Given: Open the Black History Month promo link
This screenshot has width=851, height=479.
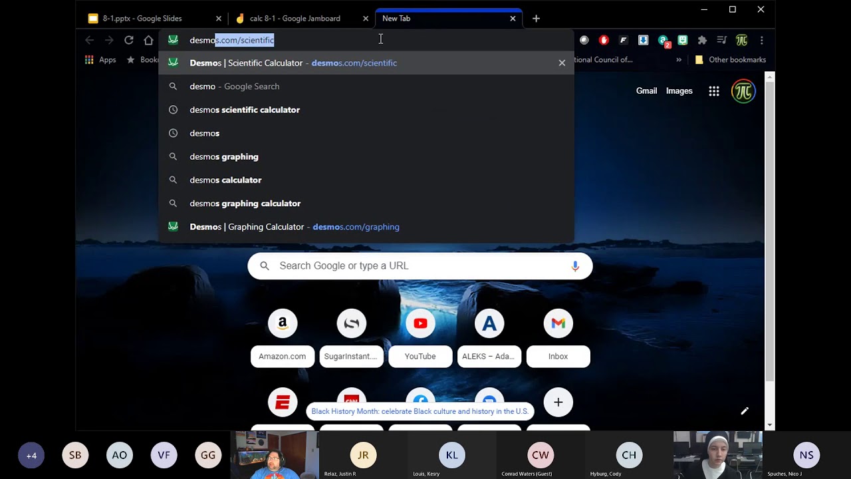Looking at the screenshot, I should click(420, 411).
